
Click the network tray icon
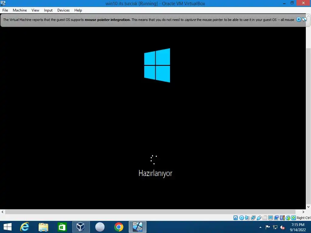(275, 227)
